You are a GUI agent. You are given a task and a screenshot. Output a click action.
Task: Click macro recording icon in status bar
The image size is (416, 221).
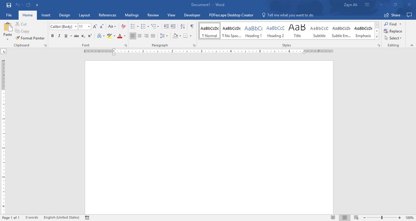87,218
